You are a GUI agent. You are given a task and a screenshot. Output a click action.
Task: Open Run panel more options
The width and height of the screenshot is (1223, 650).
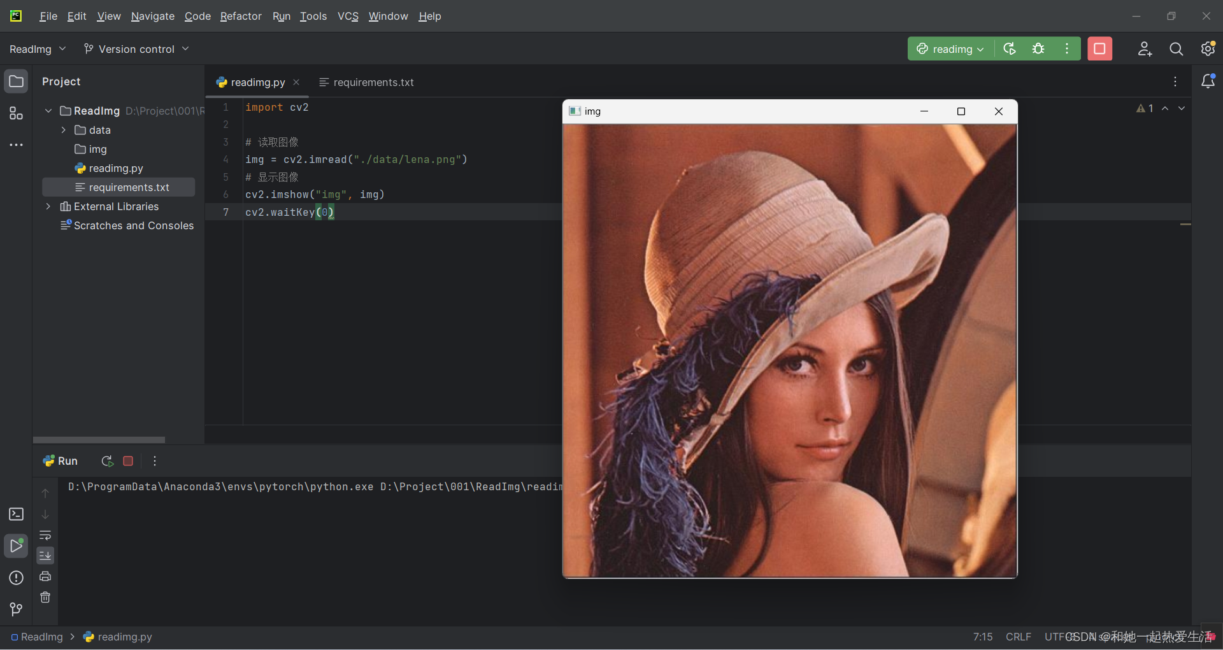(155, 461)
